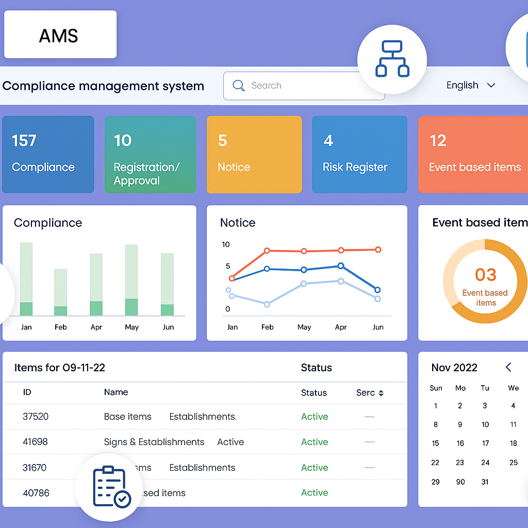Click the ID column header
The image size is (528, 528).
27,392
